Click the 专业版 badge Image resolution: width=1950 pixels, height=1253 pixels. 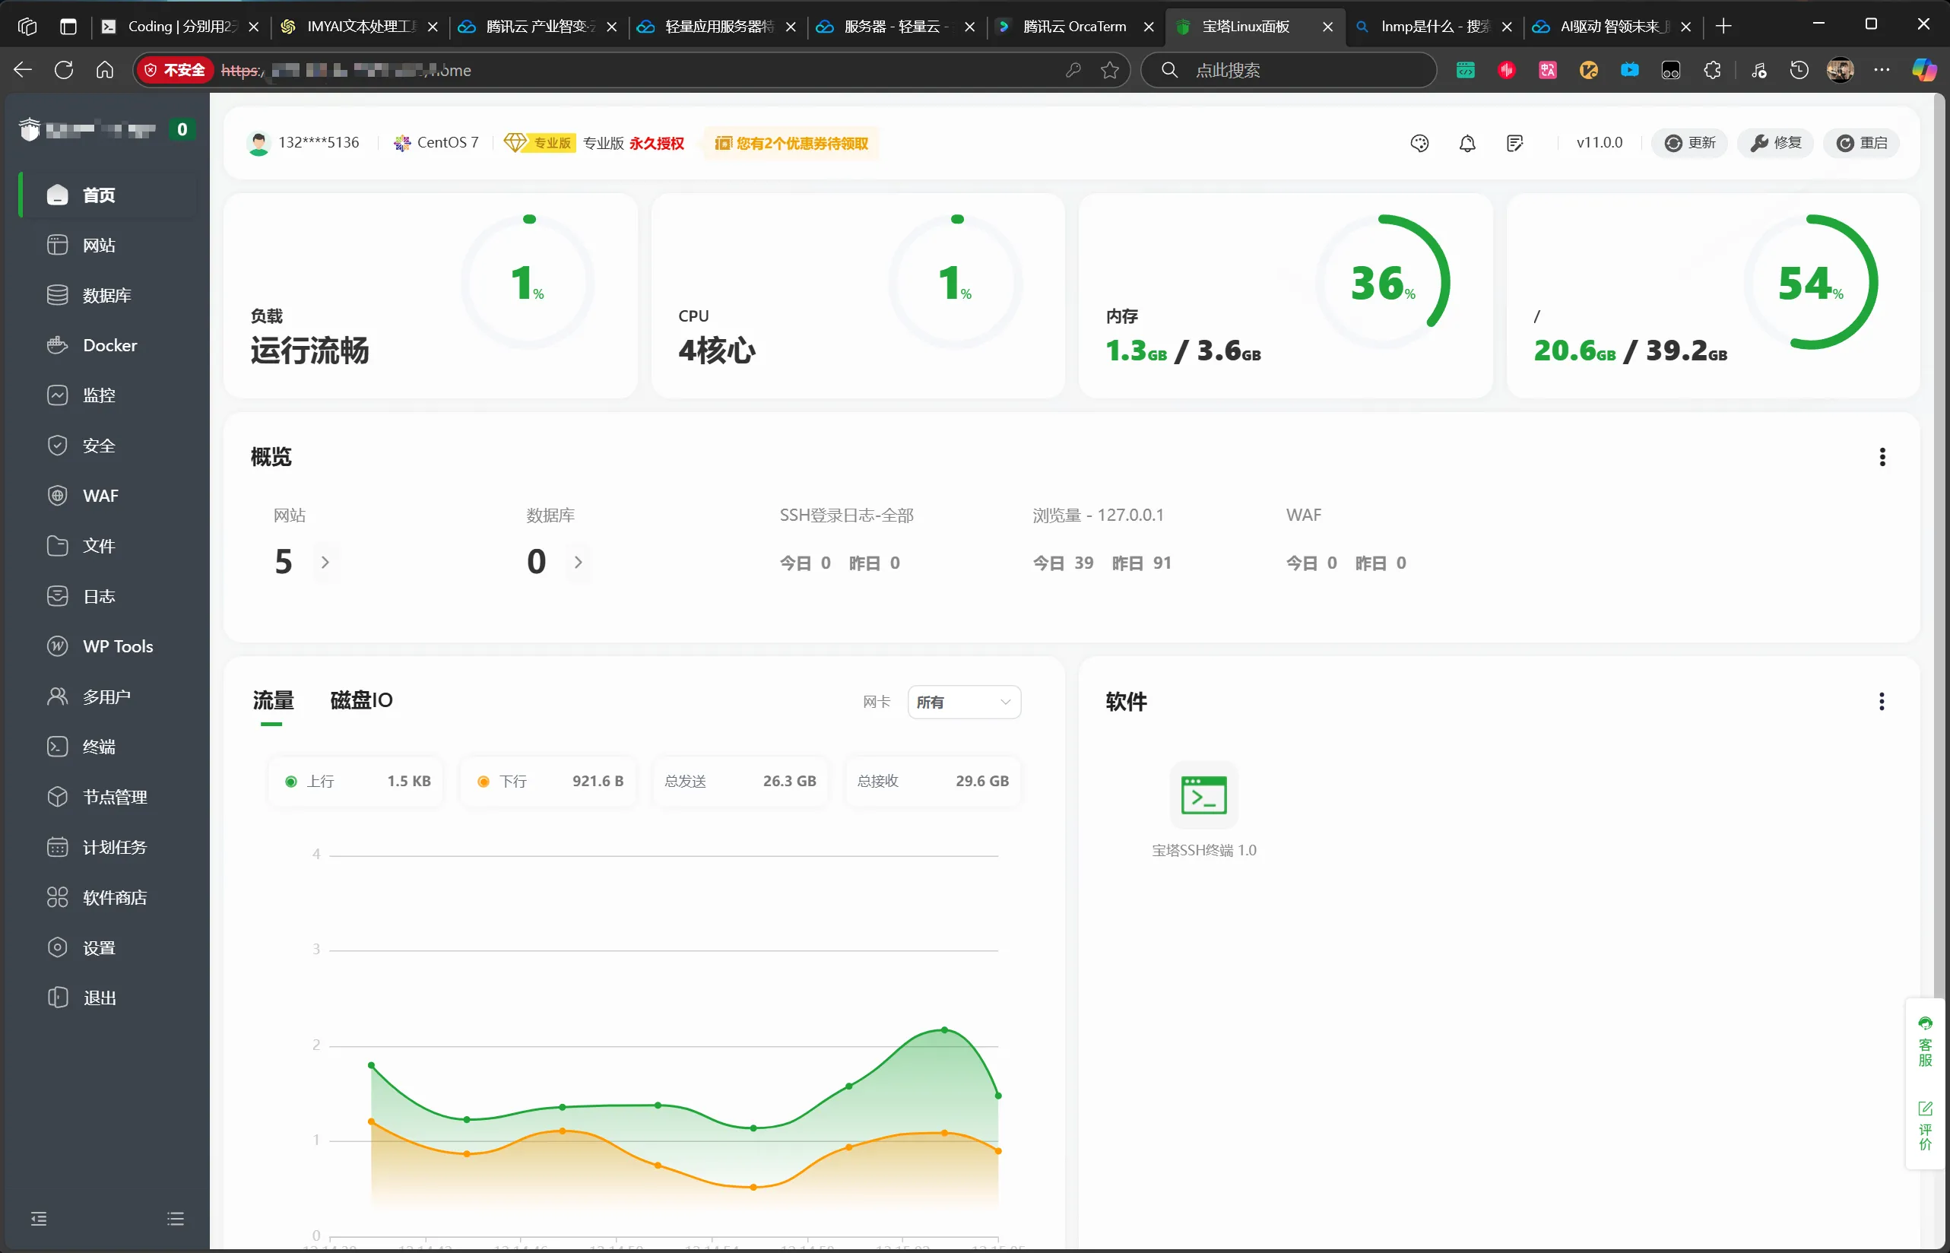(541, 143)
